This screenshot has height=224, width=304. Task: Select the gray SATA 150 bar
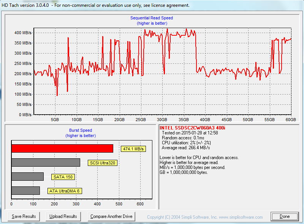27,177
